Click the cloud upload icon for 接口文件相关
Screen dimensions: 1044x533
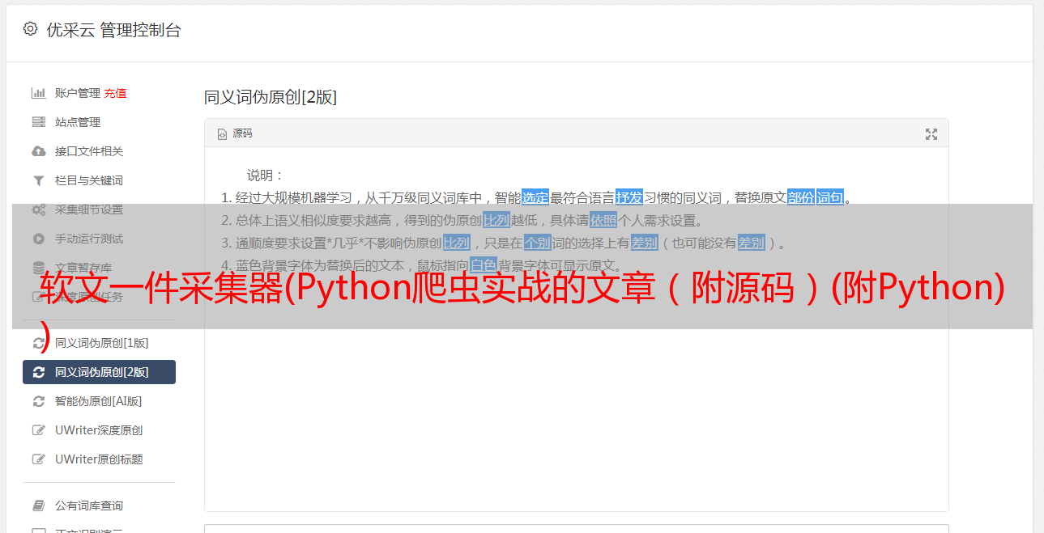pyautogui.click(x=38, y=151)
